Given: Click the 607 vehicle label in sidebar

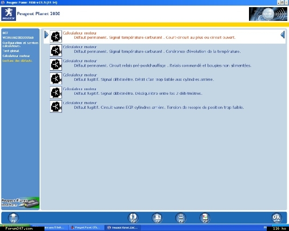Looking at the screenshot, I should (5, 33).
